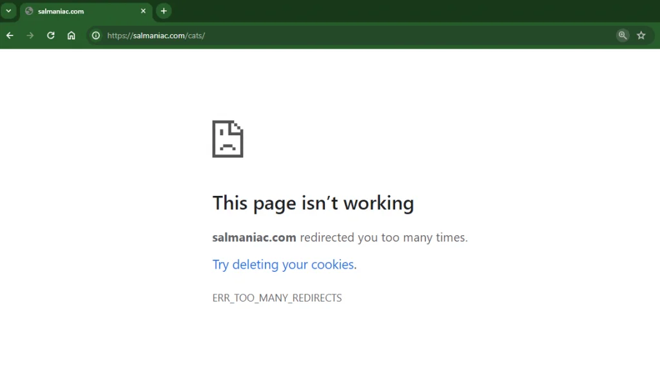
Task: Bookmark this page with star icon
Action: click(x=641, y=35)
